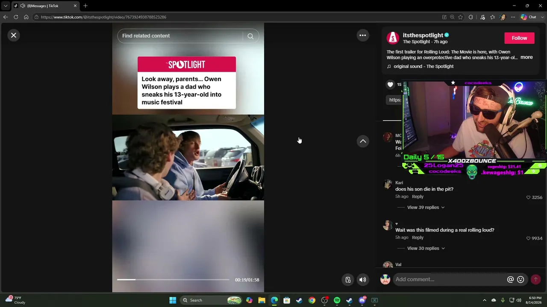The height and width of the screenshot is (307, 547).
Task: Like the 'real rolling loud' comment heart
Action: [528, 238]
